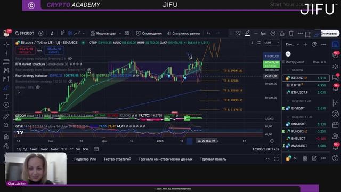Set the chart range to YTD
This screenshot has height=192, width=341.
coord(64,149)
